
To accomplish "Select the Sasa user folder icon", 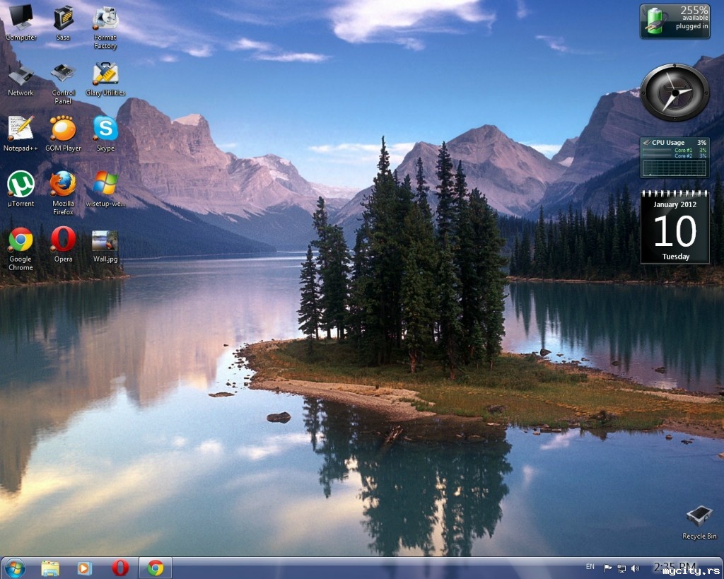I will click(x=63, y=22).
